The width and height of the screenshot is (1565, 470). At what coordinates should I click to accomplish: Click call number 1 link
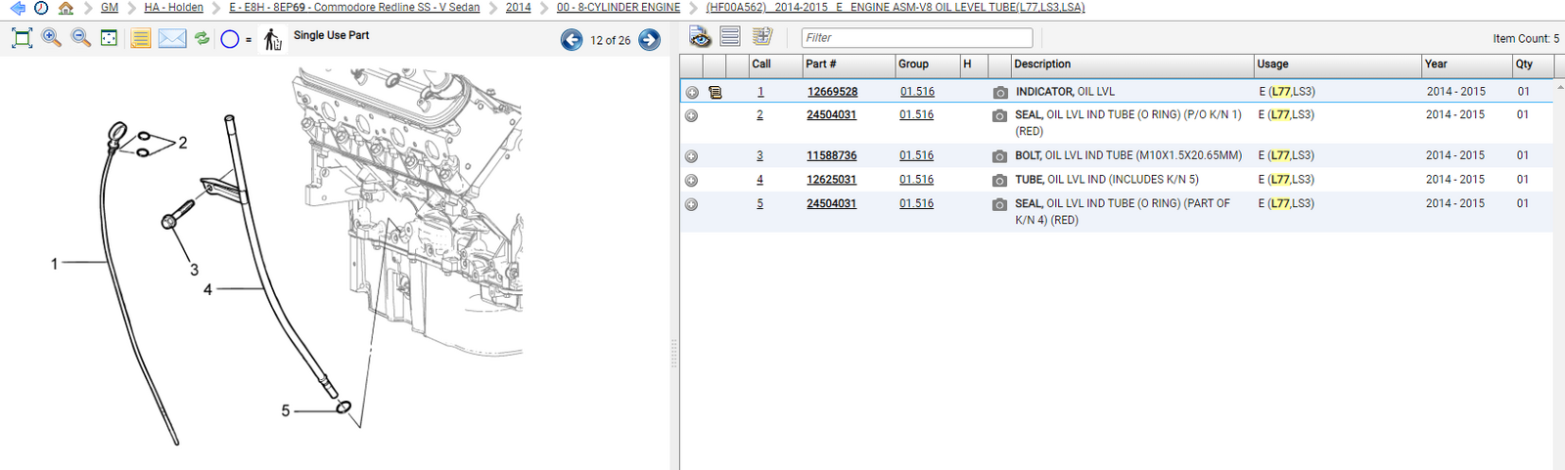tap(760, 92)
